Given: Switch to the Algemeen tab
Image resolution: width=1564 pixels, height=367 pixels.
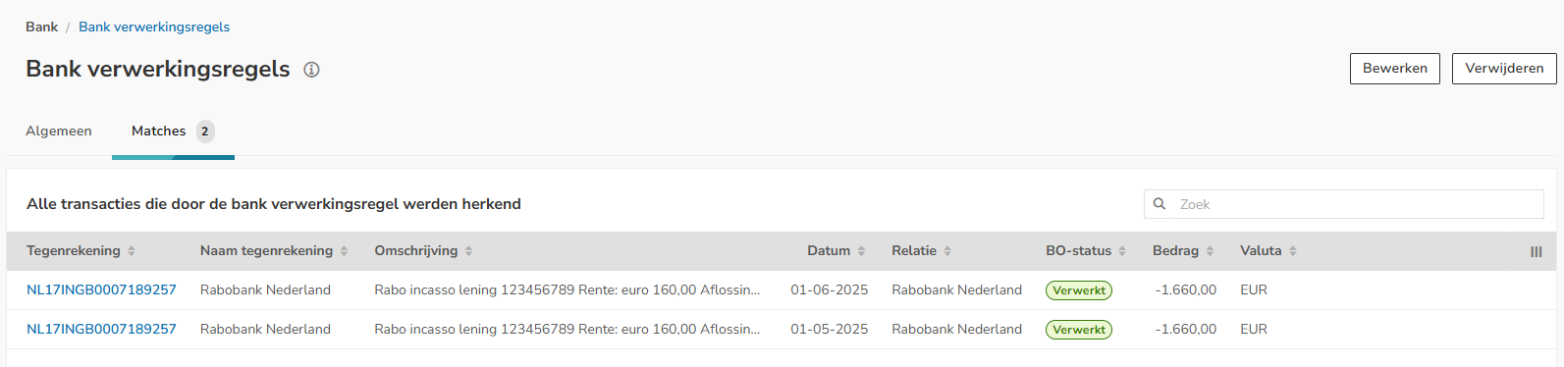Looking at the screenshot, I should [59, 131].
